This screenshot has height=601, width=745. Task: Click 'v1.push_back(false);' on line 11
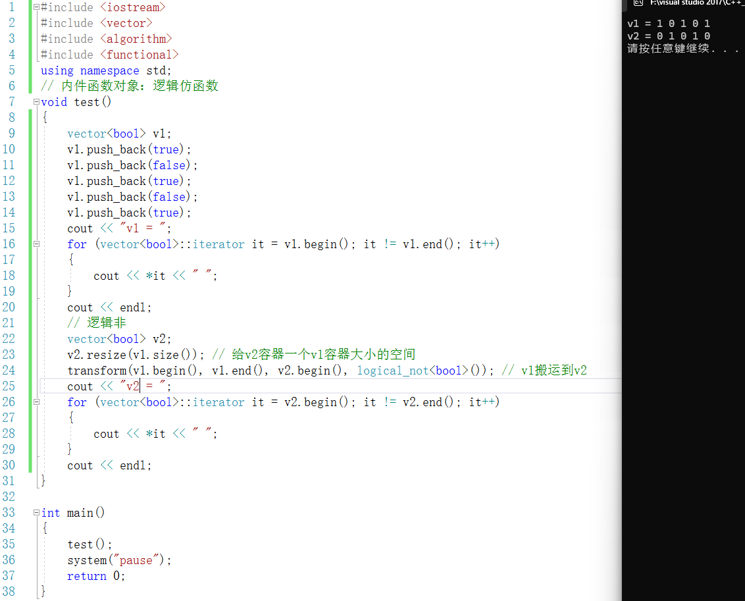132,165
